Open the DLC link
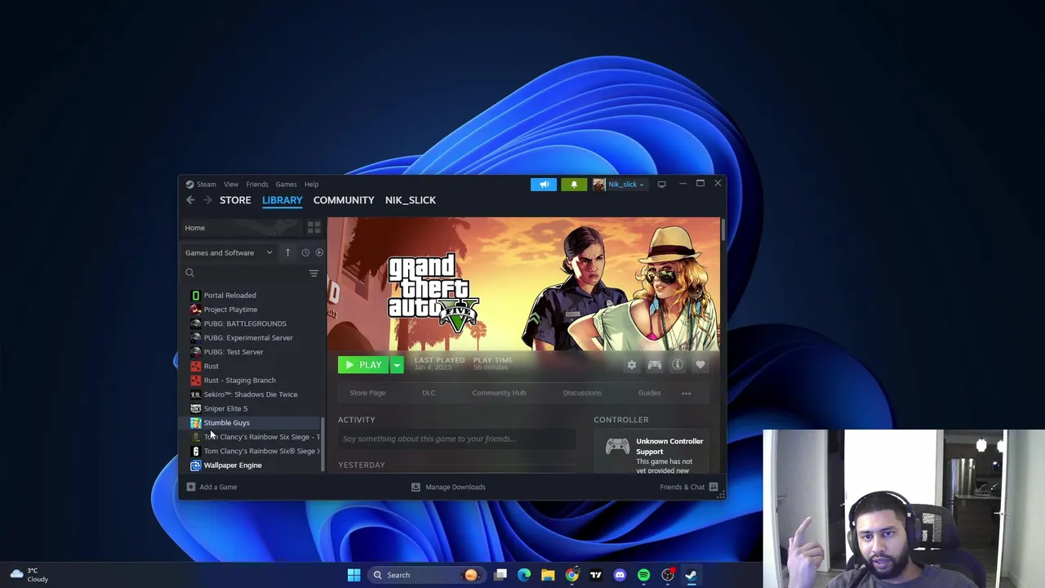Image resolution: width=1045 pixels, height=588 pixels. tap(429, 393)
